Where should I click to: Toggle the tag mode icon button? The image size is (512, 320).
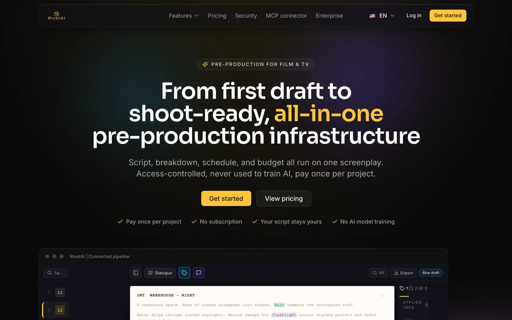point(184,273)
